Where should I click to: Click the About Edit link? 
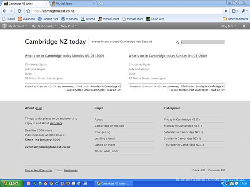point(39,108)
